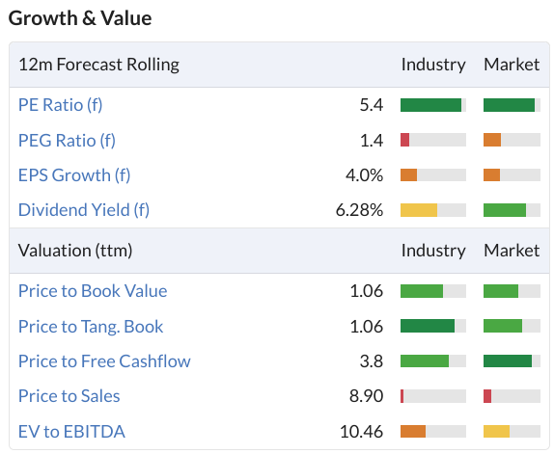
Task: Open the EPS Growth (f) link
Action: click(74, 175)
